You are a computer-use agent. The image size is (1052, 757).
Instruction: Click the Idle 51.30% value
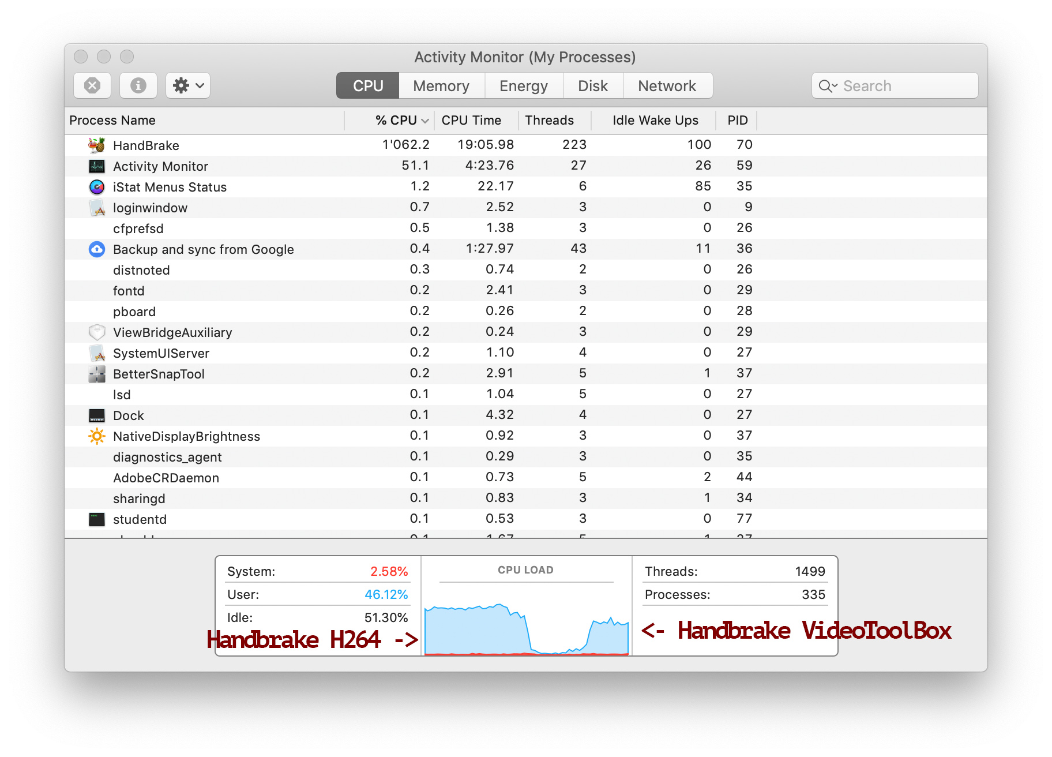coord(386,617)
